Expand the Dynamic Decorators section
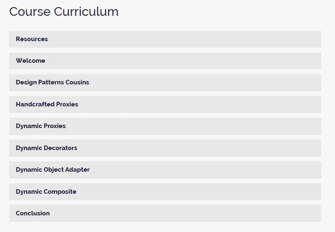 [165, 148]
